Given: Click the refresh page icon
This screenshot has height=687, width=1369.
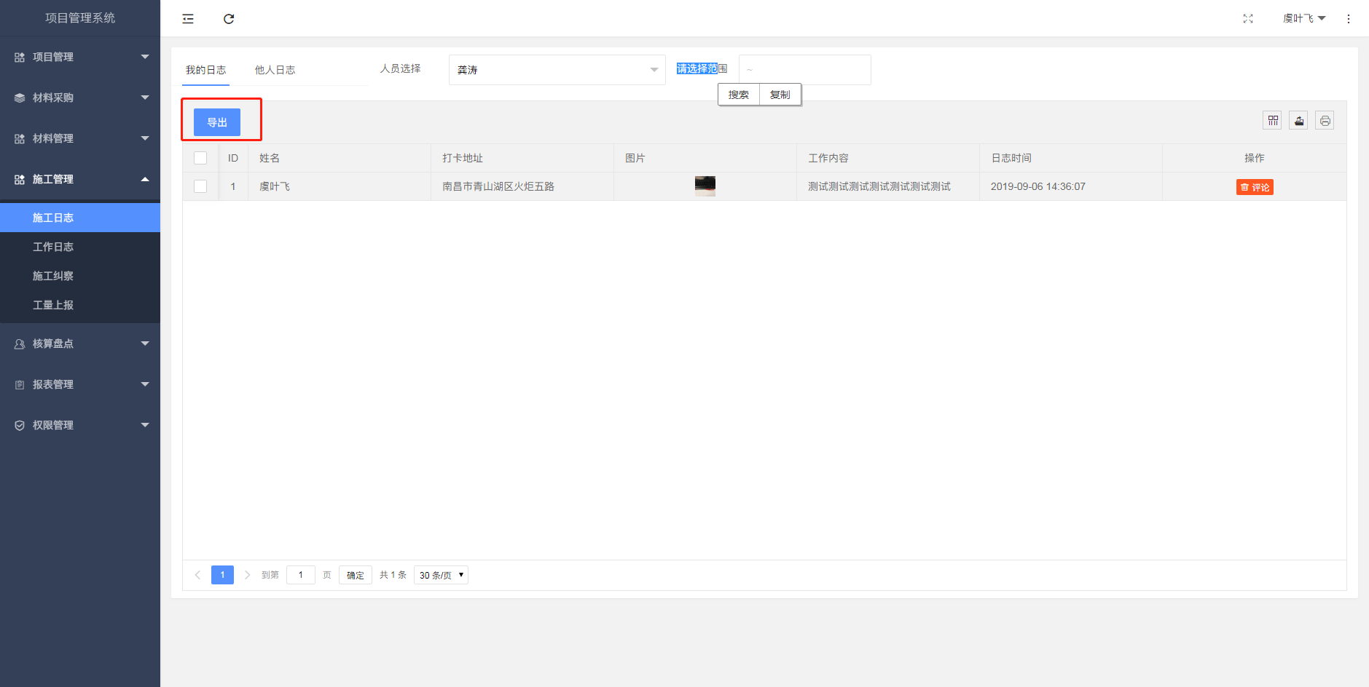Looking at the screenshot, I should click(229, 19).
